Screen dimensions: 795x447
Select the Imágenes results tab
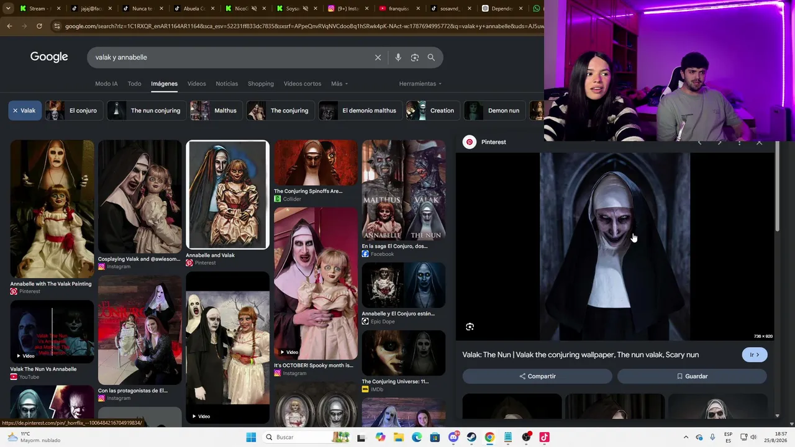tap(164, 84)
